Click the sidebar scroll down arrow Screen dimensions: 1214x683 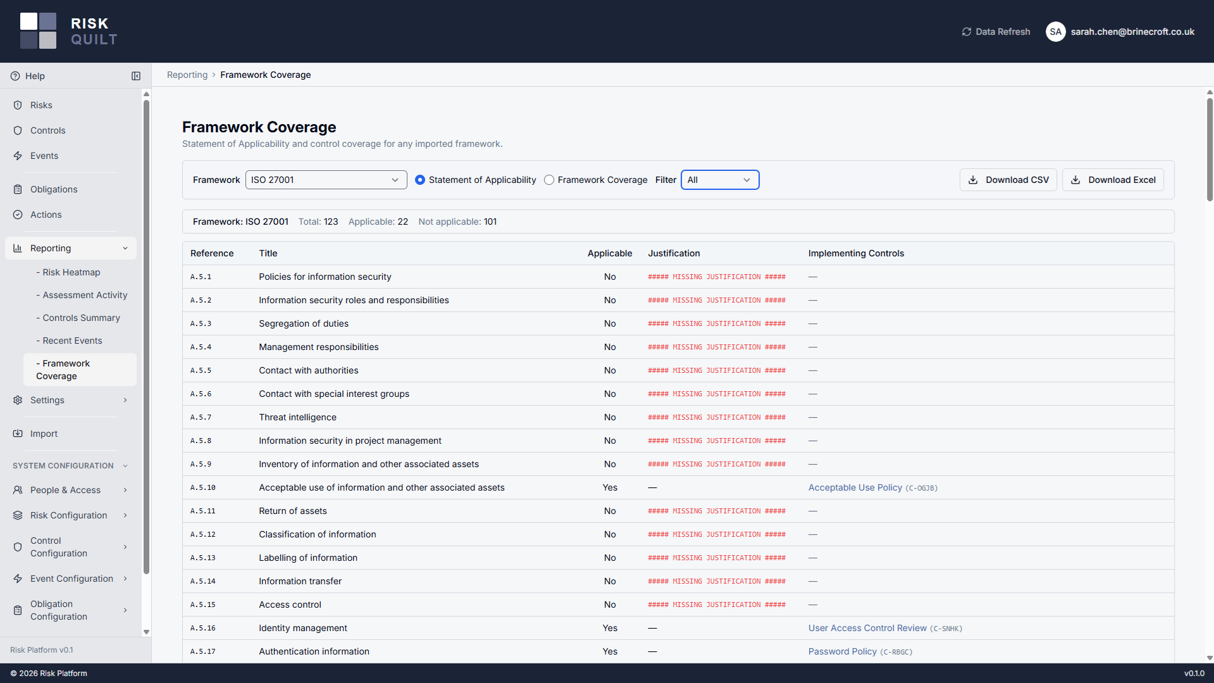146,632
